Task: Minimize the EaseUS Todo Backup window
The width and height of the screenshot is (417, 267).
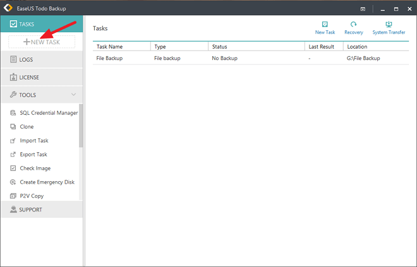Action: pos(383,9)
